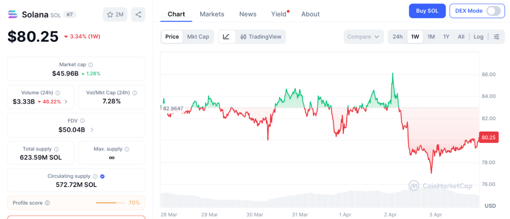Viewport: 510px width, 219px height.
Task: Click the Buy SOL button
Action: 427,11
